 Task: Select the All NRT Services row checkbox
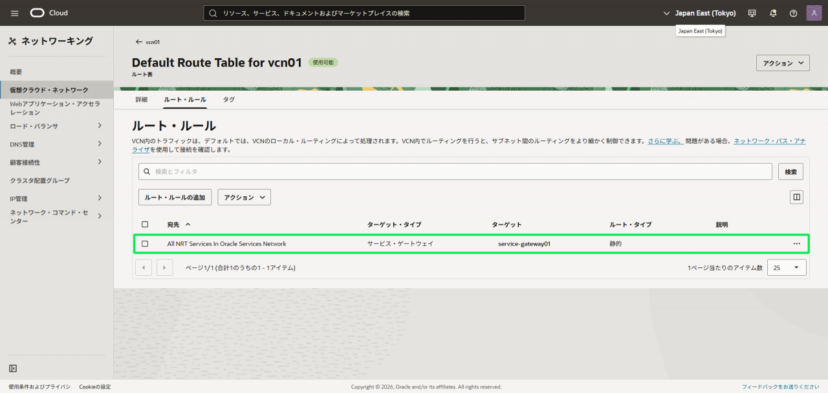coord(145,243)
